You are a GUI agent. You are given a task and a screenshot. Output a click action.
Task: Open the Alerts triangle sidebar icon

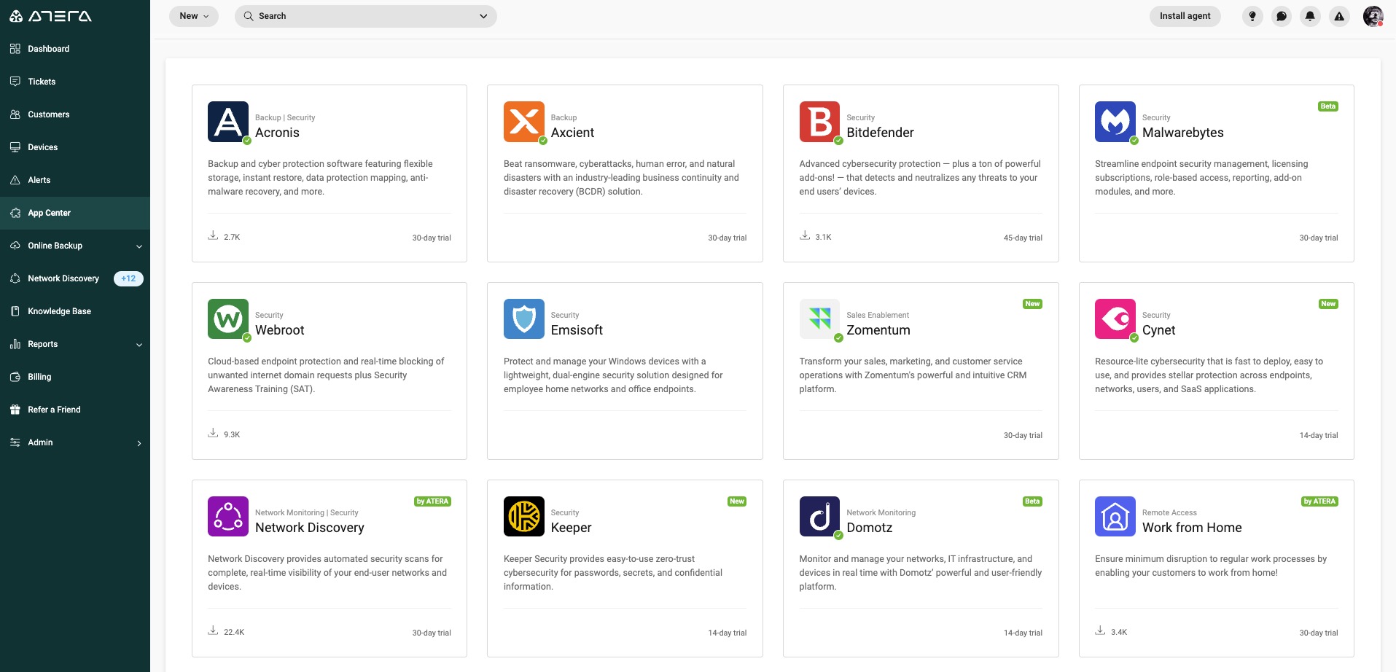point(15,180)
